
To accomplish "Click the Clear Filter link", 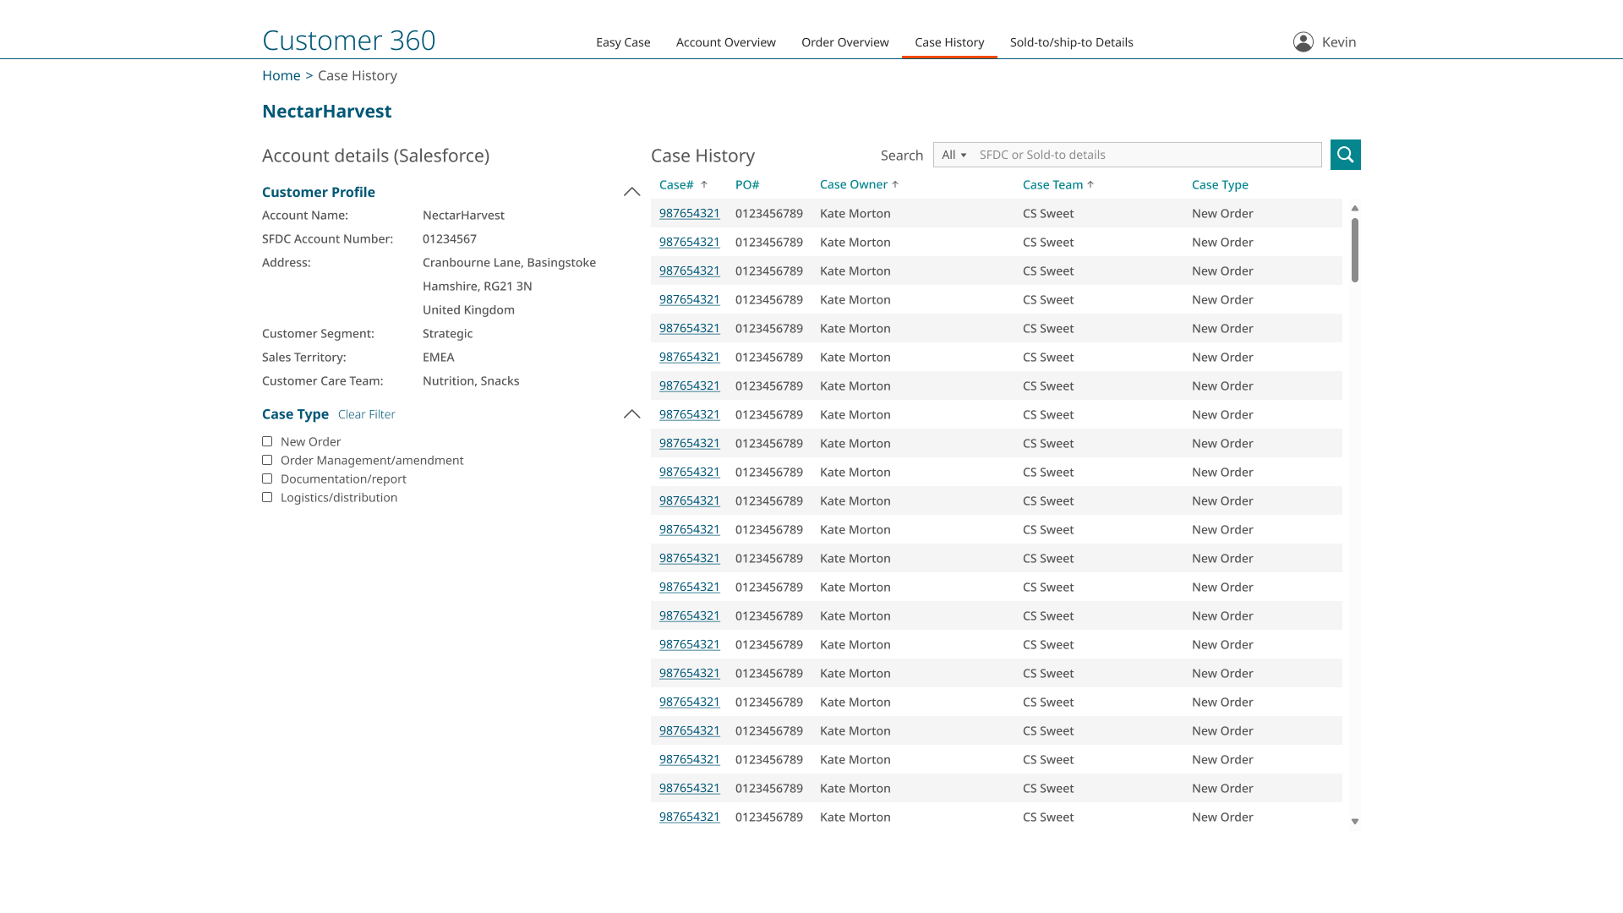I will click(x=366, y=414).
